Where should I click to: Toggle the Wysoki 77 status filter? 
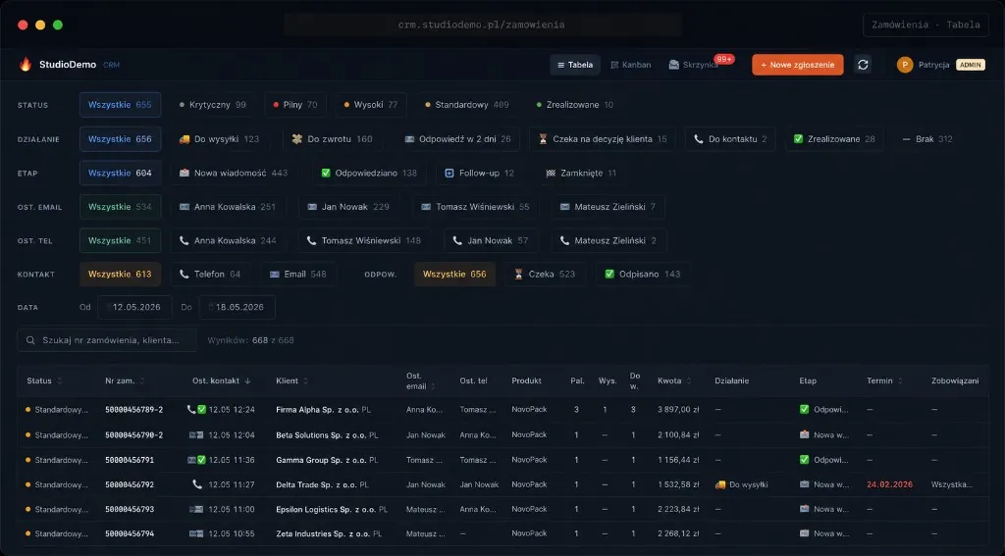(371, 105)
